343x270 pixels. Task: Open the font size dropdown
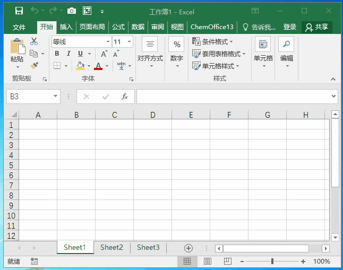click(x=130, y=42)
